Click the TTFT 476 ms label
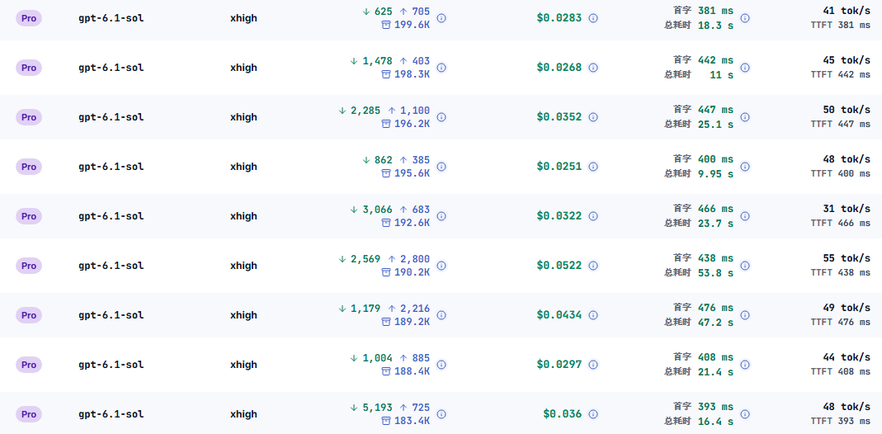Viewport: 882px width, 434px height. pyautogui.click(x=841, y=322)
